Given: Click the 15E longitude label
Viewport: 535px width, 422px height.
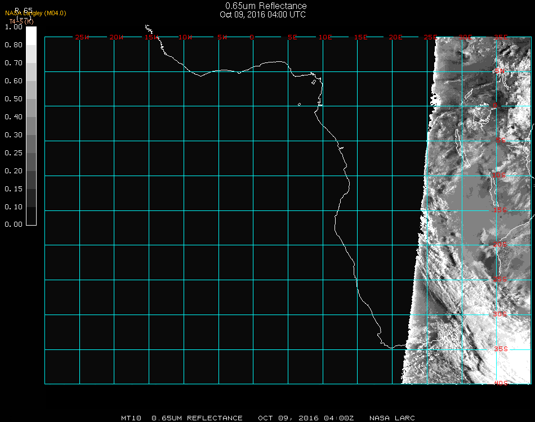Looking at the screenshot, I should point(361,37).
